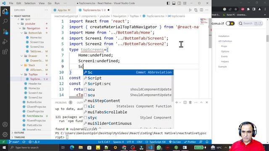Screen dimensions: 269x151
Task: Maximize the panel with the up chevron
Action: [x=201, y=102]
